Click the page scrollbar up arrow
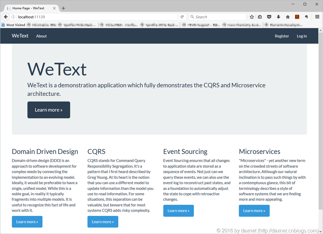The height and width of the screenshot is (234, 323). (x=320, y=31)
